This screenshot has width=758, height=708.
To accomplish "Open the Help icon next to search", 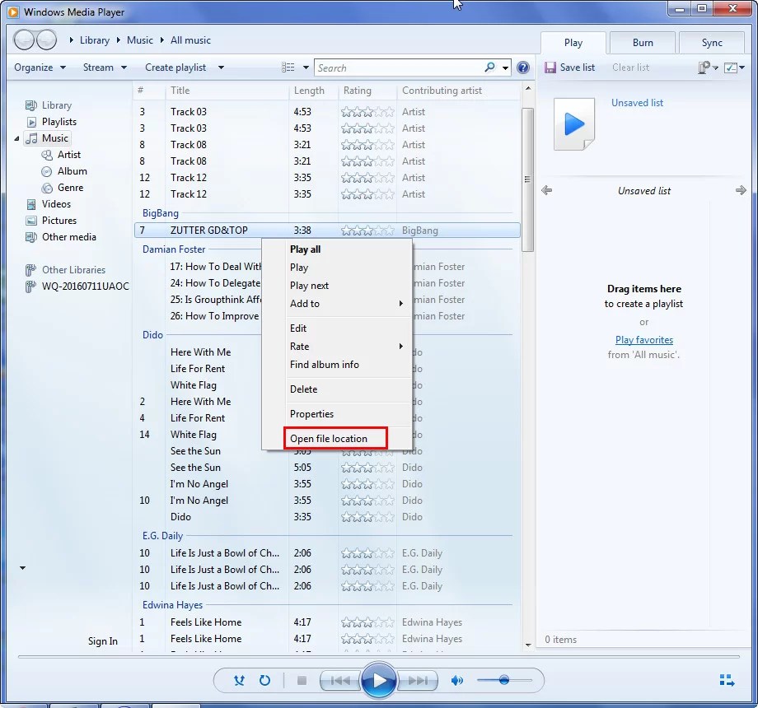I will [523, 67].
